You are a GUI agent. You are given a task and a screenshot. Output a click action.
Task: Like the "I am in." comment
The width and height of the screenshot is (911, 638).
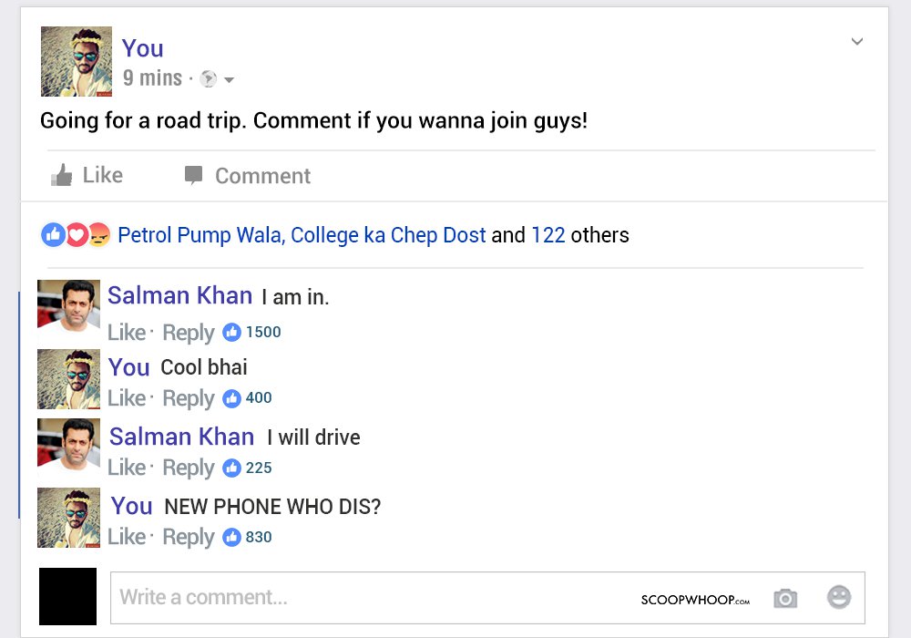(127, 333)
